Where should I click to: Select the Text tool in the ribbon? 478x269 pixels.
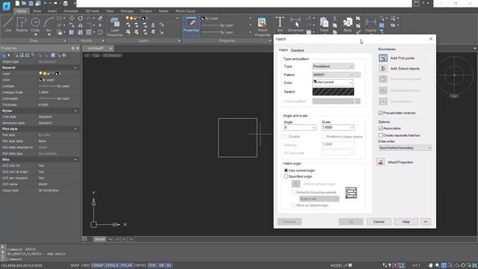(x=279, y=25)
